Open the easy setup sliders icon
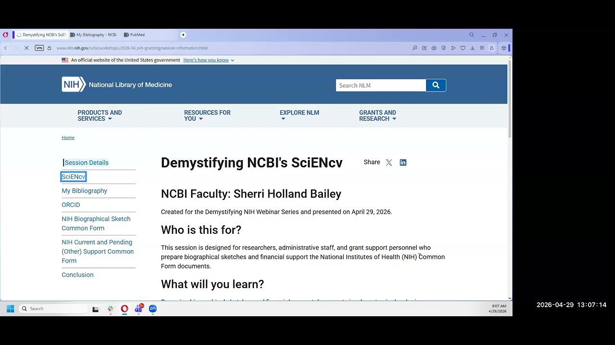Viewport: 615px width, 345px height. 482,48
